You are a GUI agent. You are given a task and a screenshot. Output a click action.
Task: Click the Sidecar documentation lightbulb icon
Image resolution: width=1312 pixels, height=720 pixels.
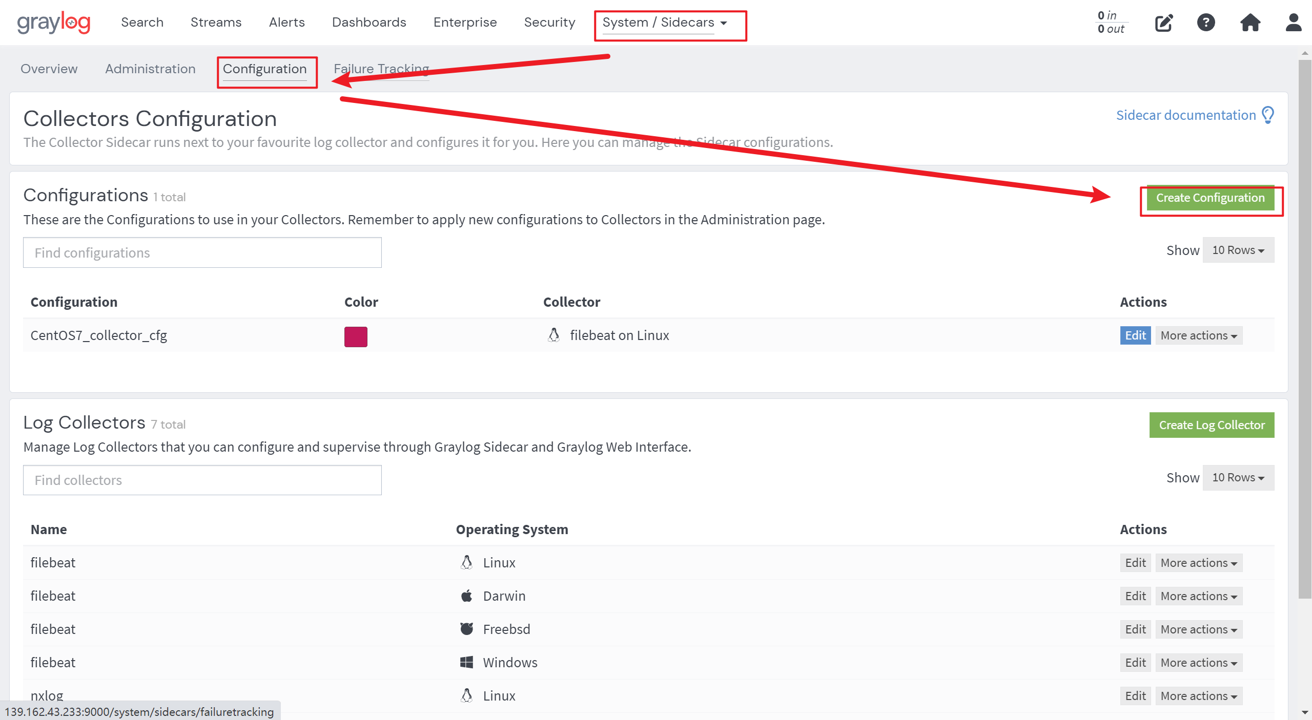click(x=1268, y=115)
